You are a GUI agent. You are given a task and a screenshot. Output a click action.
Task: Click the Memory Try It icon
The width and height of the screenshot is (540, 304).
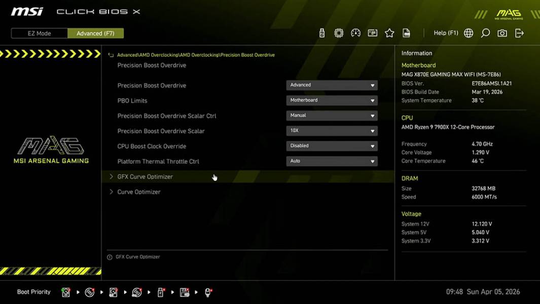click(x=373, y=32)
